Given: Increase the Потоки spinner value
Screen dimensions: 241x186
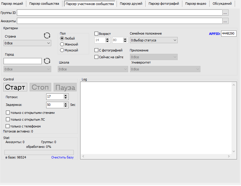Looking at the screenshot, I should tap(66, 96).
